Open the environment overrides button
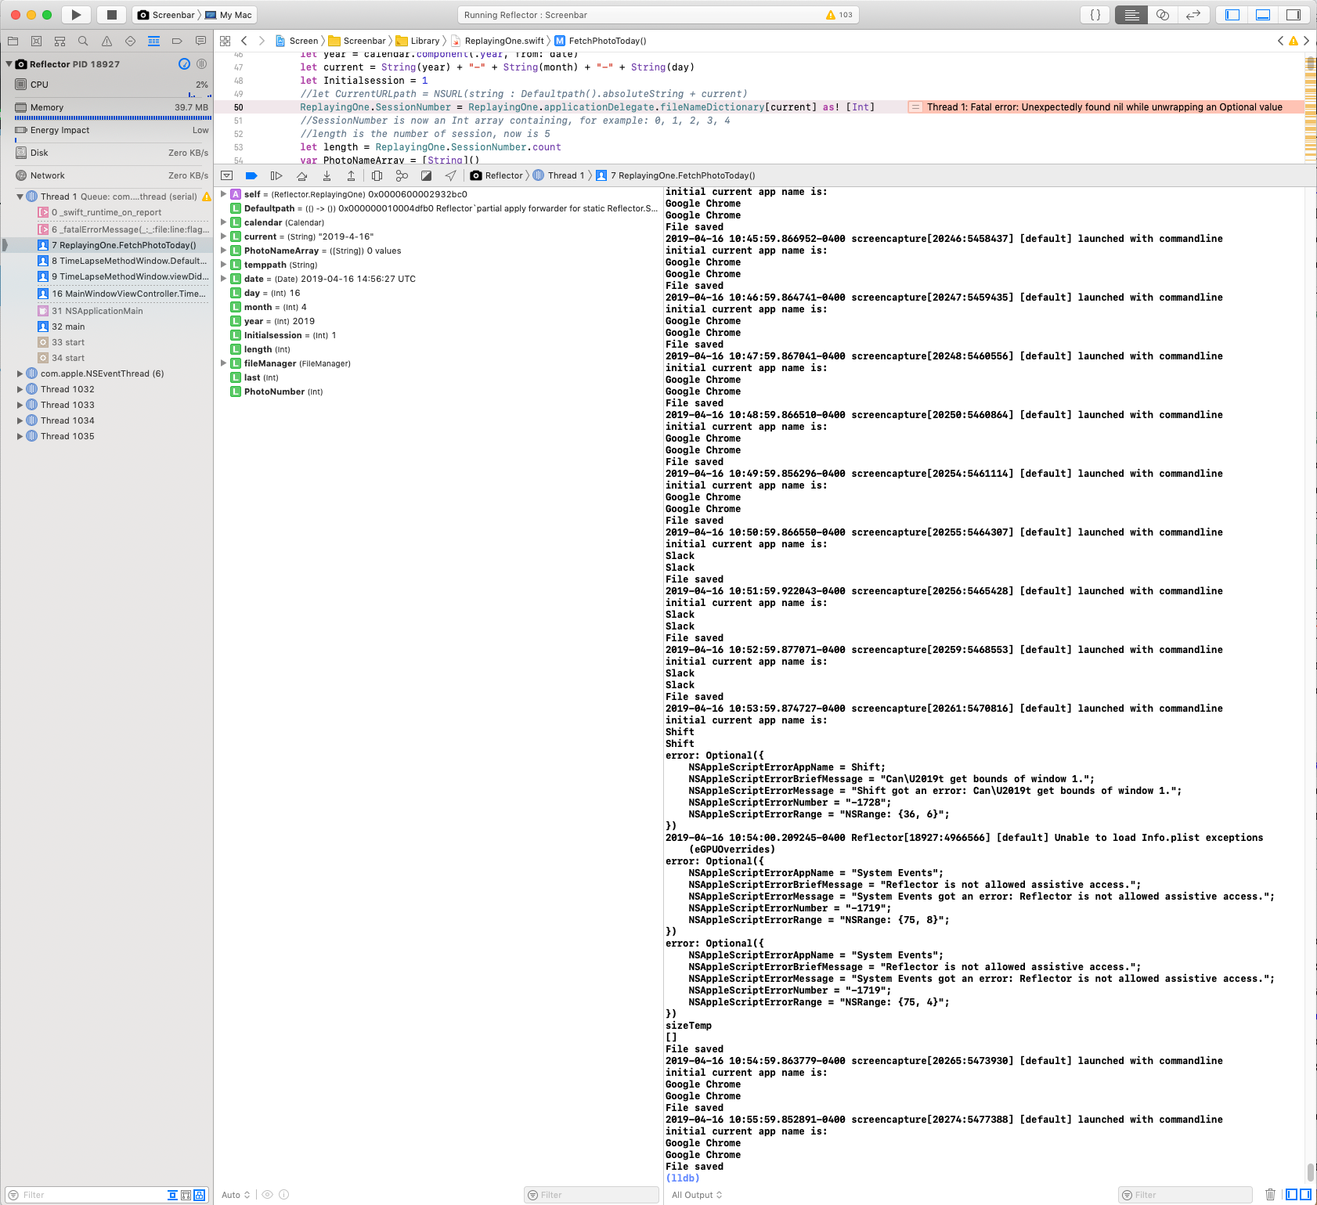Viewport: 1317px width, 1205px height. tap(426, 175)
